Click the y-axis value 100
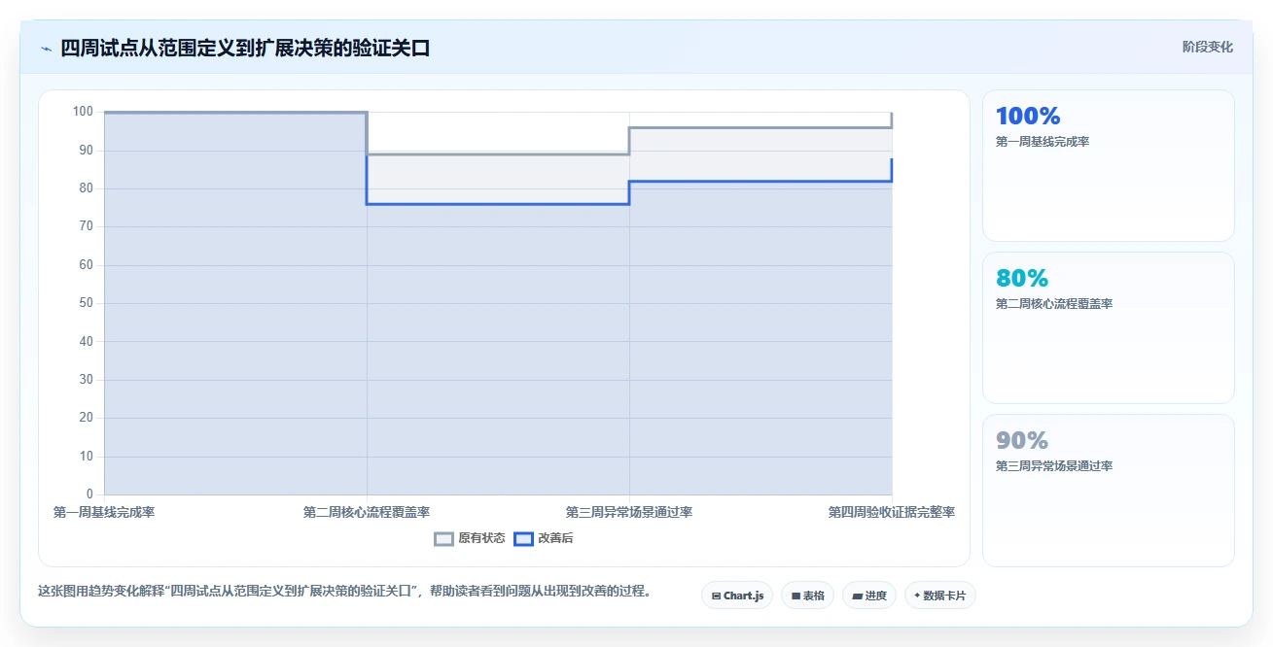Viewport: 1273px width, 647px height. point(83,112)
